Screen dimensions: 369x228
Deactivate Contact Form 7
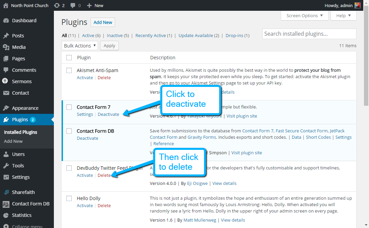pyautogui.click(x=108, y=115)
